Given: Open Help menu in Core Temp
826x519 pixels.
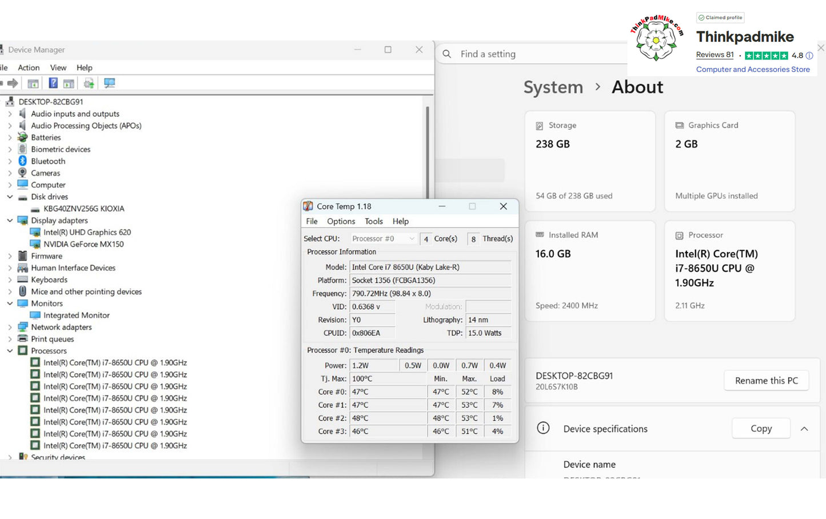Looking at the screenshot, I should 400,221.
